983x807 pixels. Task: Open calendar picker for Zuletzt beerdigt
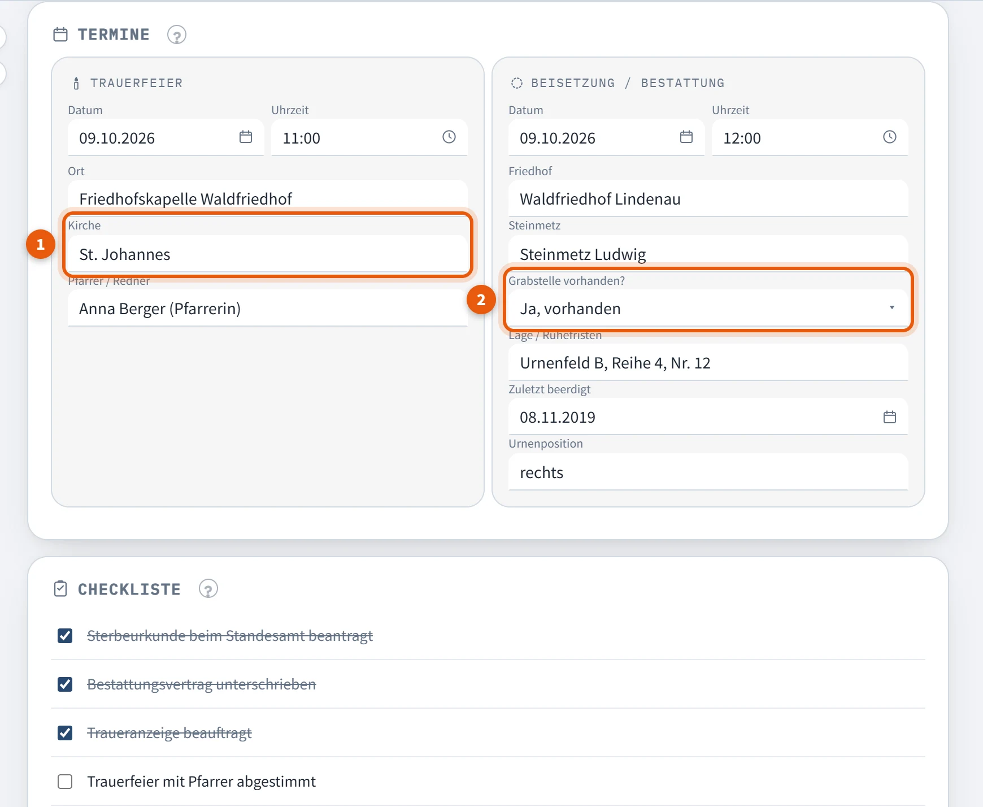click(890, 417)
